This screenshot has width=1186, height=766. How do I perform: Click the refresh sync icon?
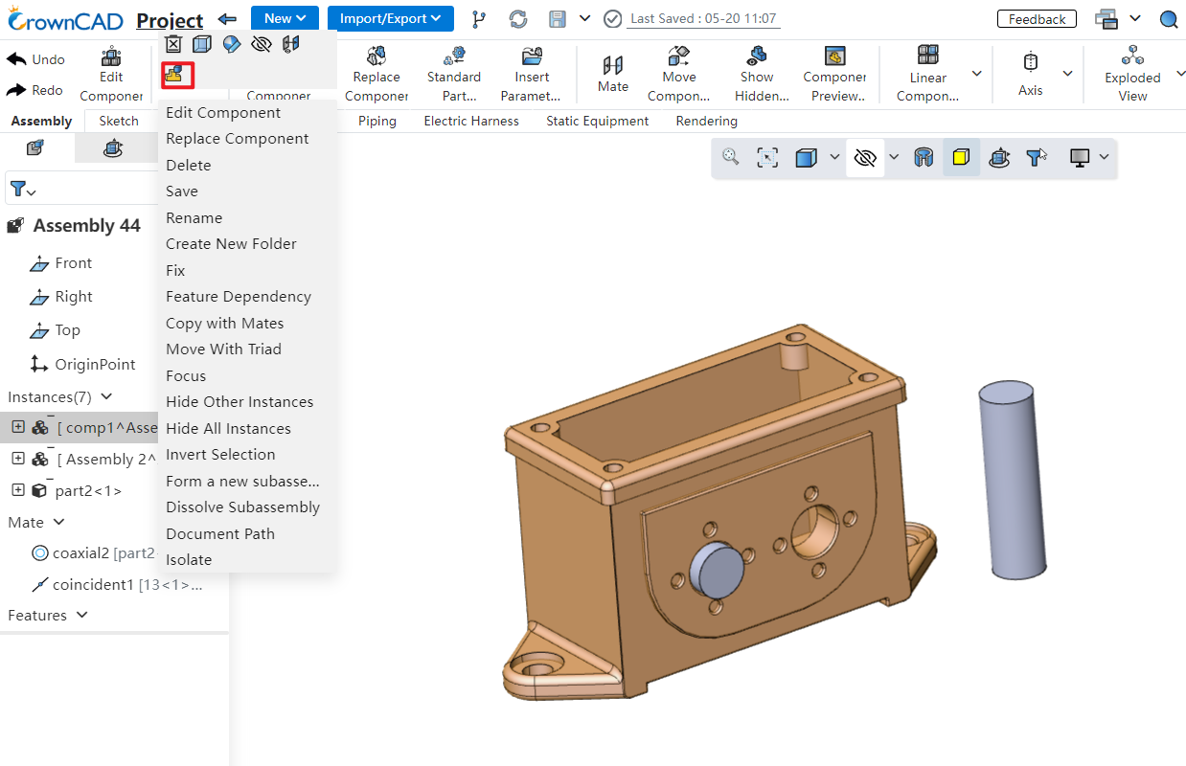pos(518,19)
